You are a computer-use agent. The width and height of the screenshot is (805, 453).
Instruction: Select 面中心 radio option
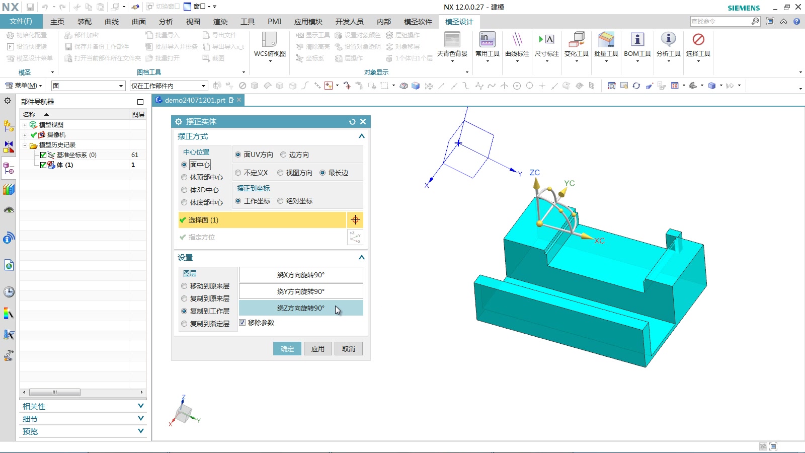click(x=184, y=165)
